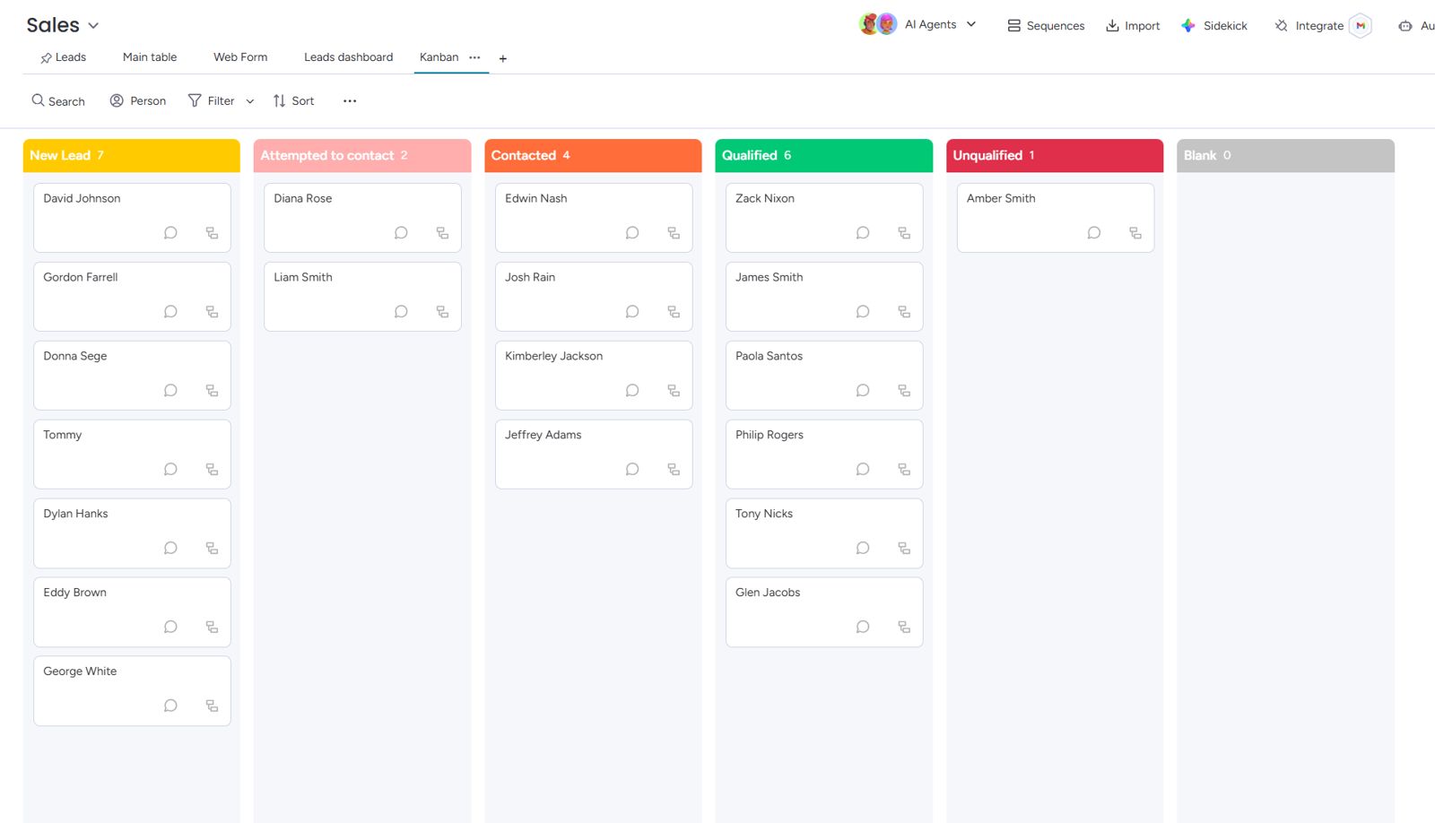Open conversation on Kimberley Jackson card
The height and width of the screenshot is (823, 1435).
(x=632, y=391)
